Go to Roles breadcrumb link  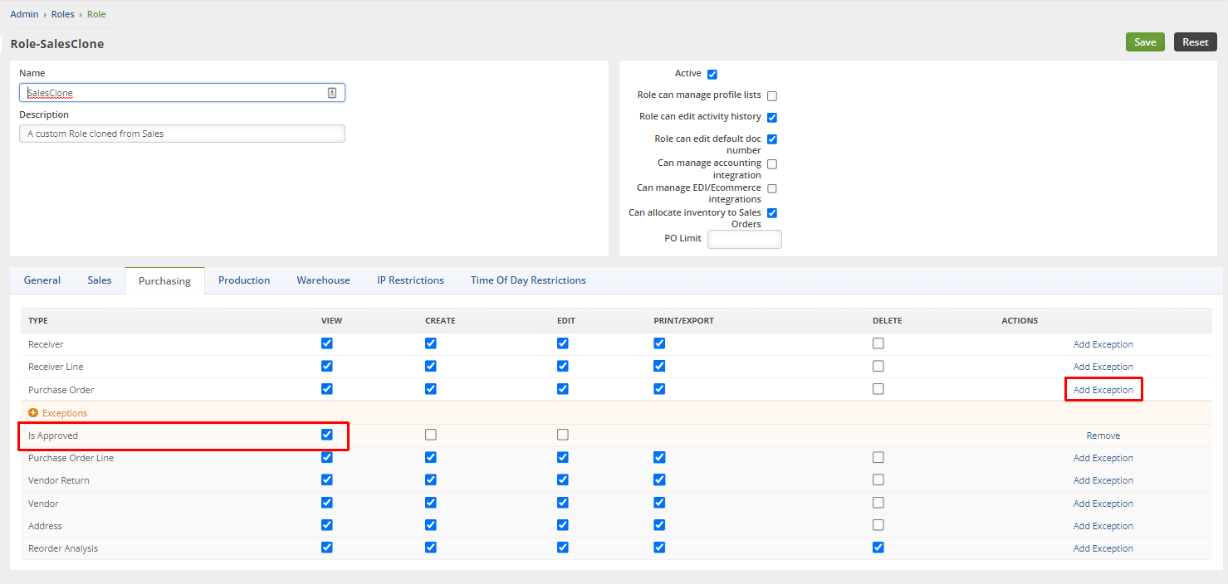[63, 14]
